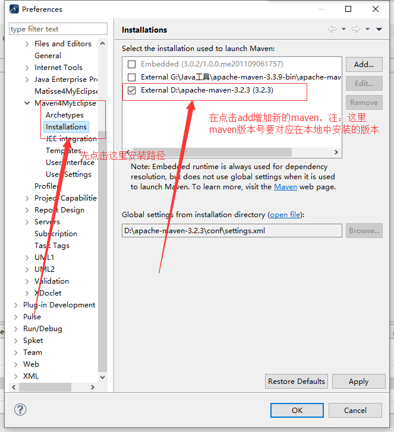Check the External G:\Java apache-maven-3.3.9 checkbox
The height and width of the screenshot is (432, 394).
click(x=131, y=77)
